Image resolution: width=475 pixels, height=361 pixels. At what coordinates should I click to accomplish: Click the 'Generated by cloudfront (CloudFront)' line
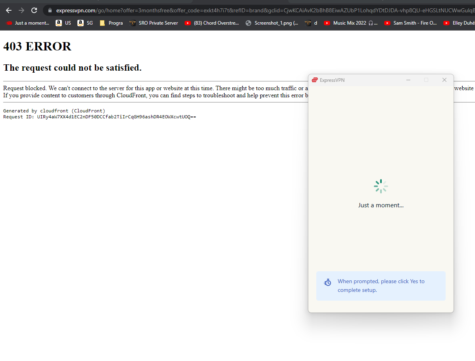54,111
